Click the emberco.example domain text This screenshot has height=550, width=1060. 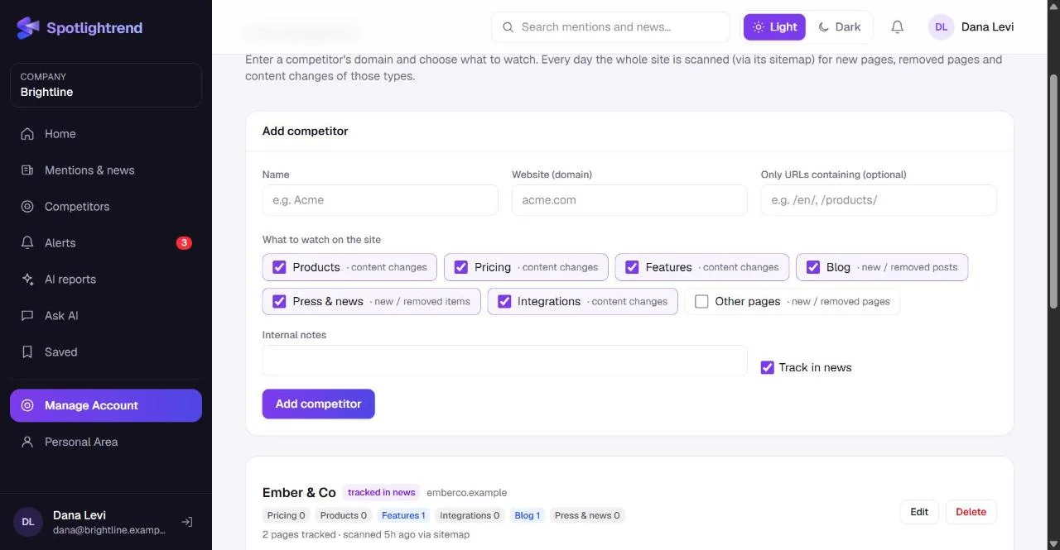pos(467,492)
